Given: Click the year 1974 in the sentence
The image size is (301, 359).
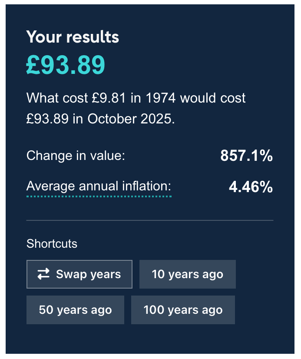Looking at the screenshot, I should pos(154,98).
